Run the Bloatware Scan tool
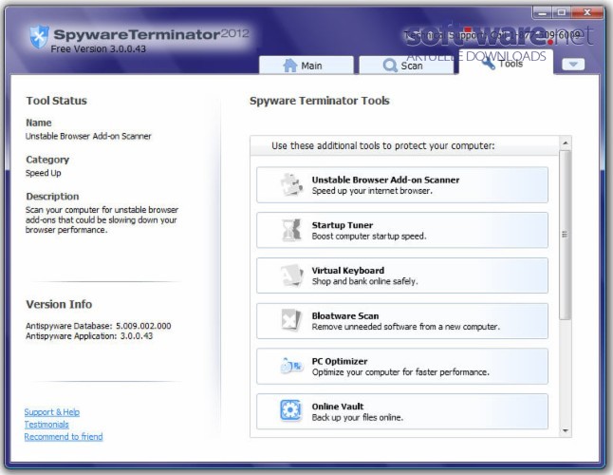Viewport: 613px width, 475px height. 402,321
